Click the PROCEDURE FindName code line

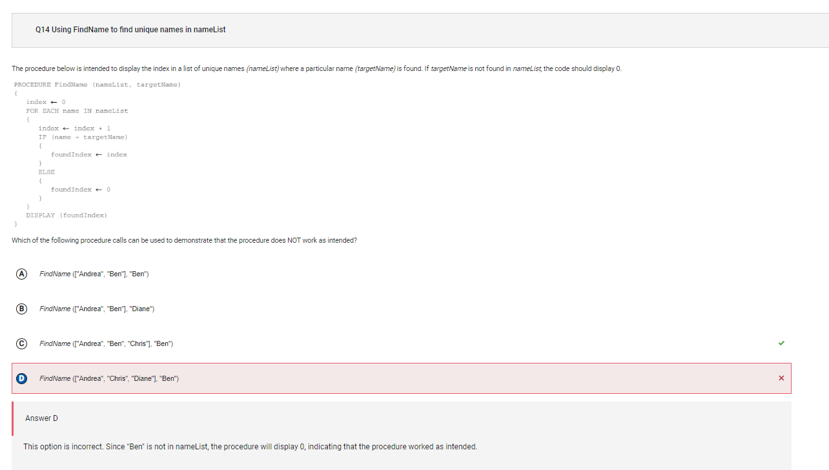click(97, 85)
